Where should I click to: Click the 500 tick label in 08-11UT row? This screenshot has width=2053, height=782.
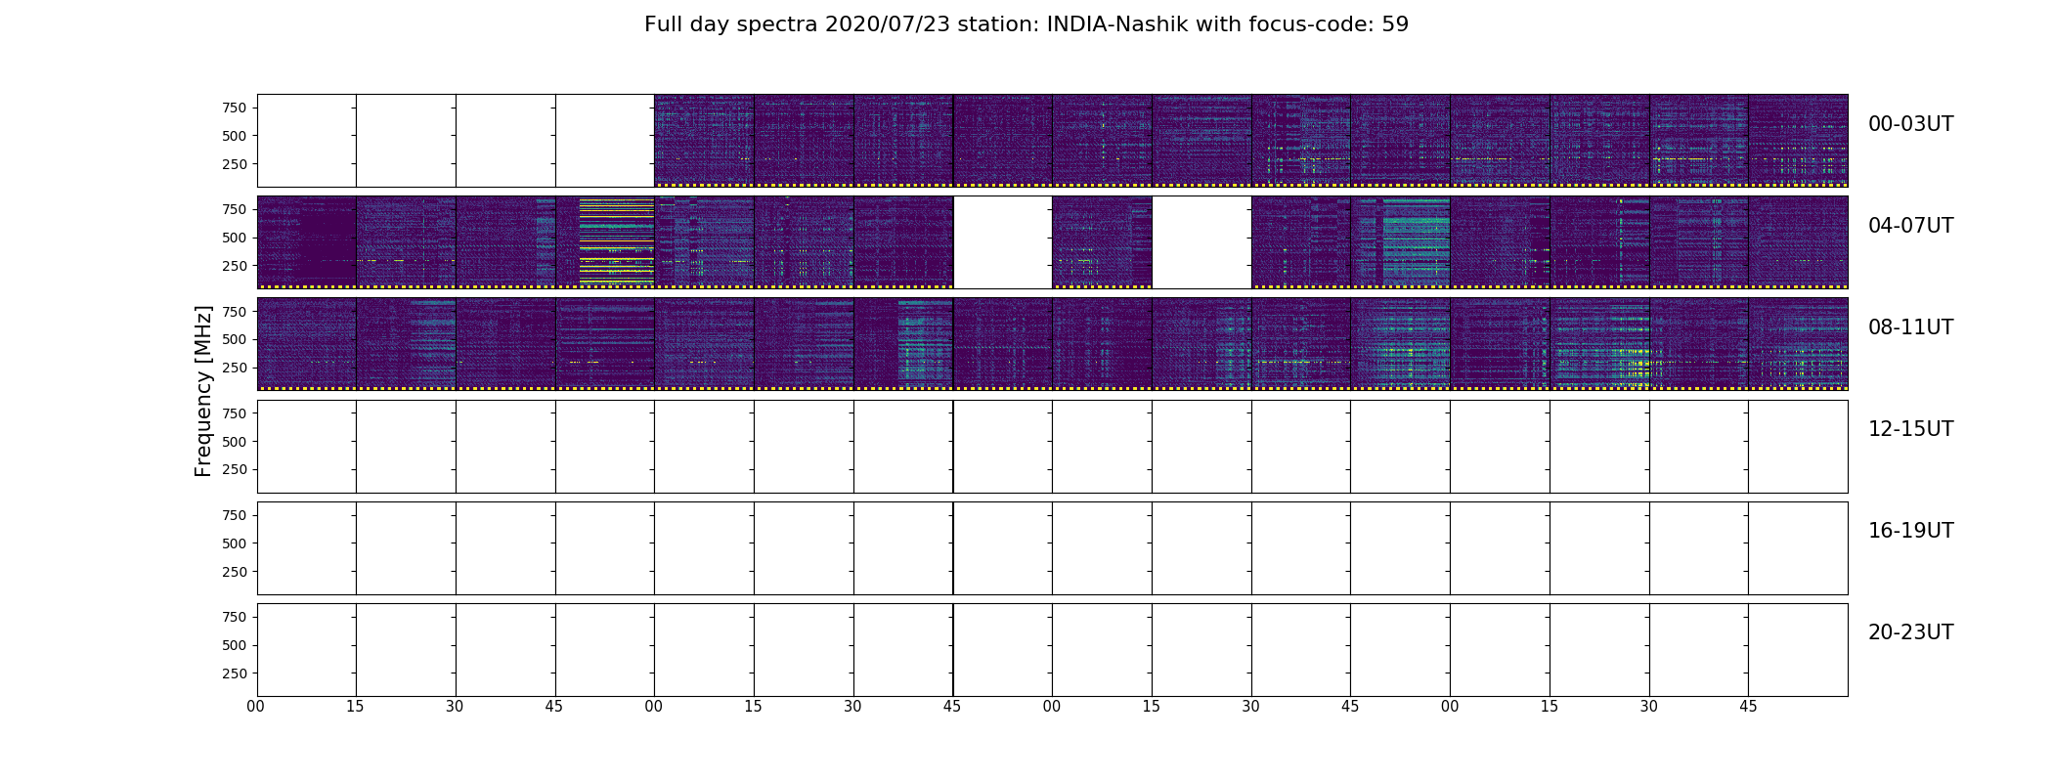235,339
